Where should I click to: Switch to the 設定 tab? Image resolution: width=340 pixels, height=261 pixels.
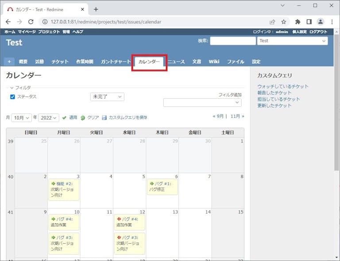click(256, 62)
